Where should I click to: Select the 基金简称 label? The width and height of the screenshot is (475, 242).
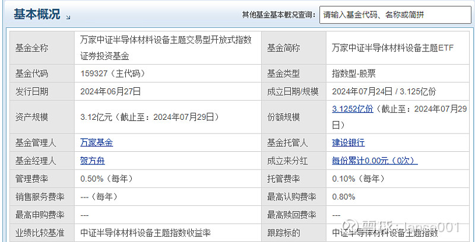pos(284,48)
